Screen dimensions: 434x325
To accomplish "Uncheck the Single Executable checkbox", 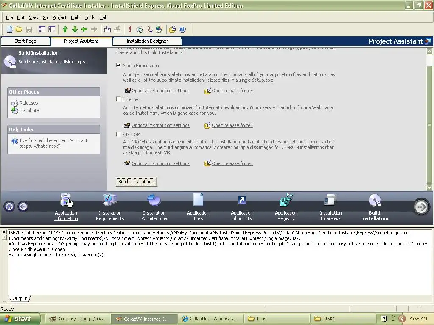I will click(118, 65).
